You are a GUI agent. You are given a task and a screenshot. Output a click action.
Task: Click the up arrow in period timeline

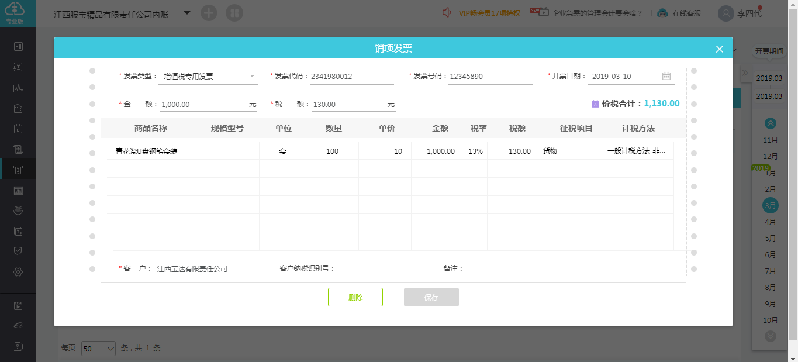771,123
